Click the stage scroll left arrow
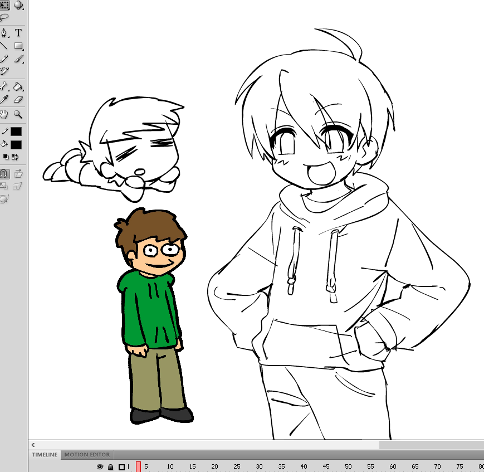 (x=33, y=445)
